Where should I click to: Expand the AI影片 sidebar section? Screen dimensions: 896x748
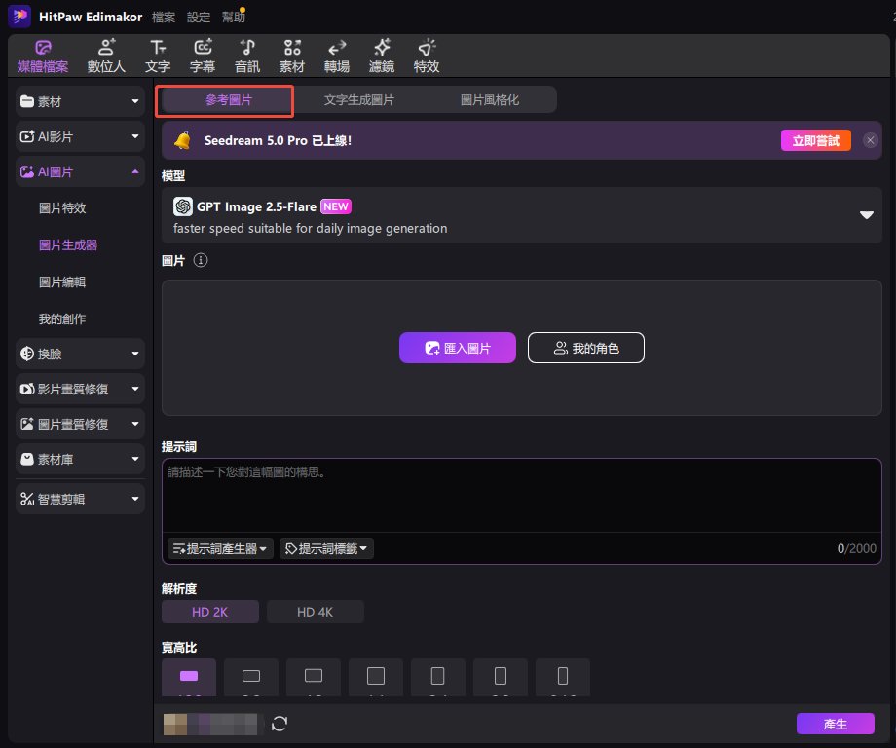(x=80, y=136)
